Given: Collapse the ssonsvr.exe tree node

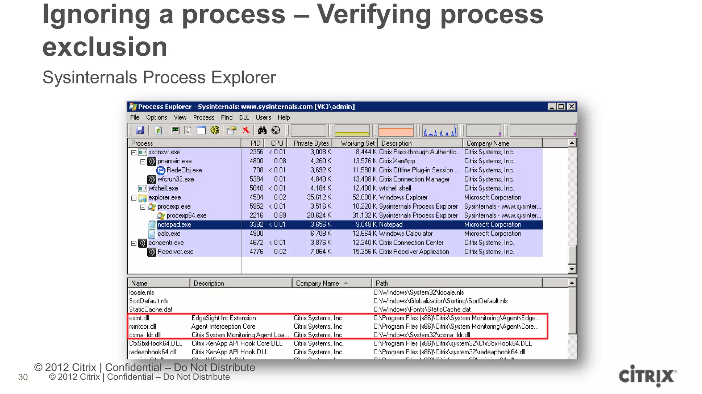Looking at the screenshot, I should click(134, 153).
